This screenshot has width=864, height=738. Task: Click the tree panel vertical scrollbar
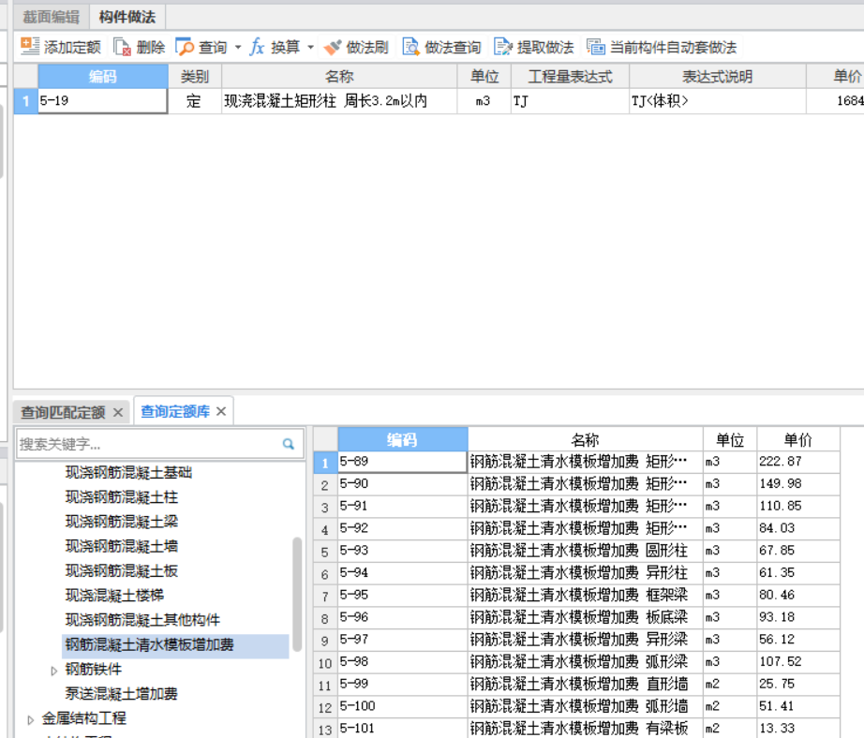(x=298, y=595)
